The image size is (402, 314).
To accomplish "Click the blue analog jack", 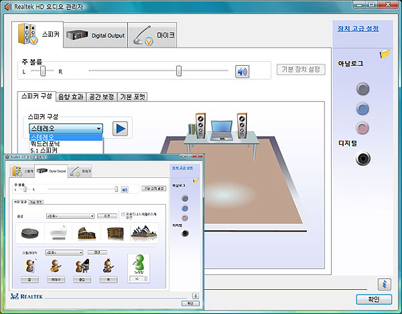I will [362, 109].
